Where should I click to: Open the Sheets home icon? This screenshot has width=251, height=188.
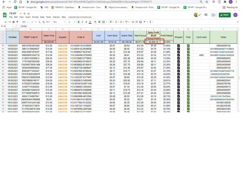pyautogui.click(x=5, y=15)
